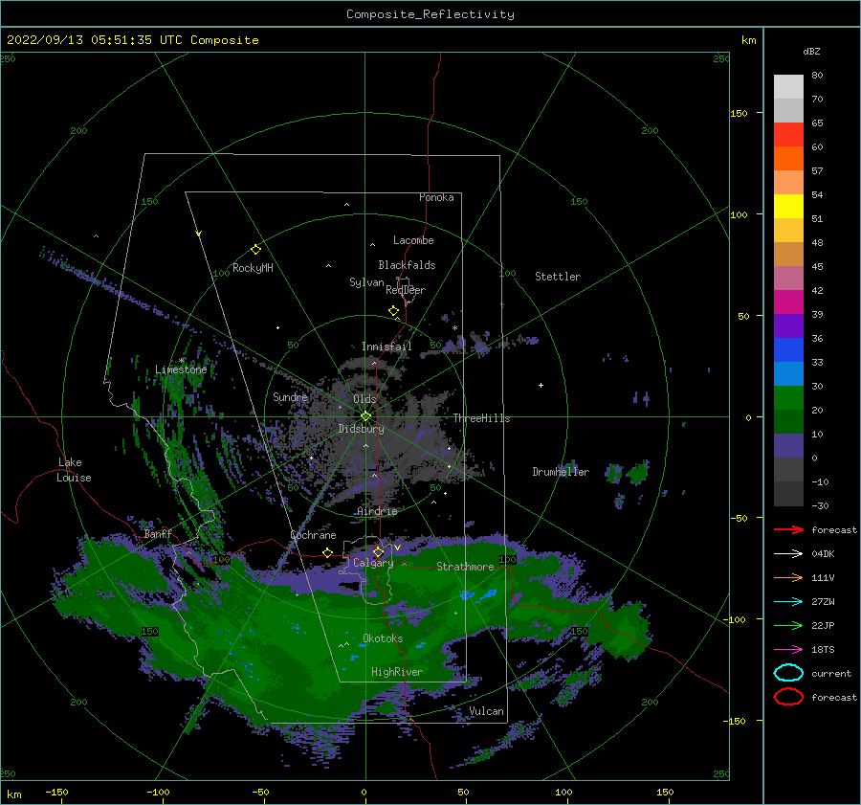
Task: Click the Okotoks city label
Action: click(383, 638)
